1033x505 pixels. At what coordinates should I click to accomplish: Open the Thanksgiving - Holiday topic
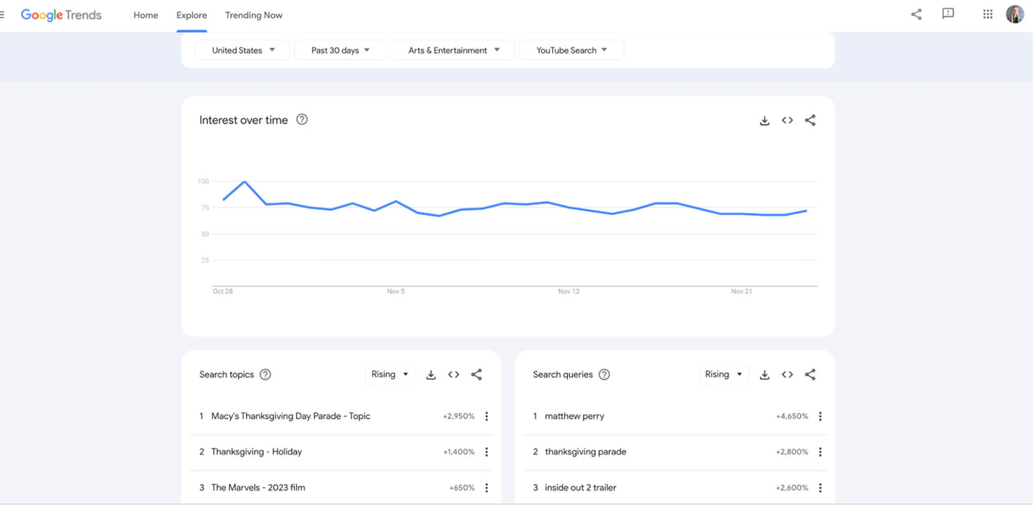pos(256,451)
